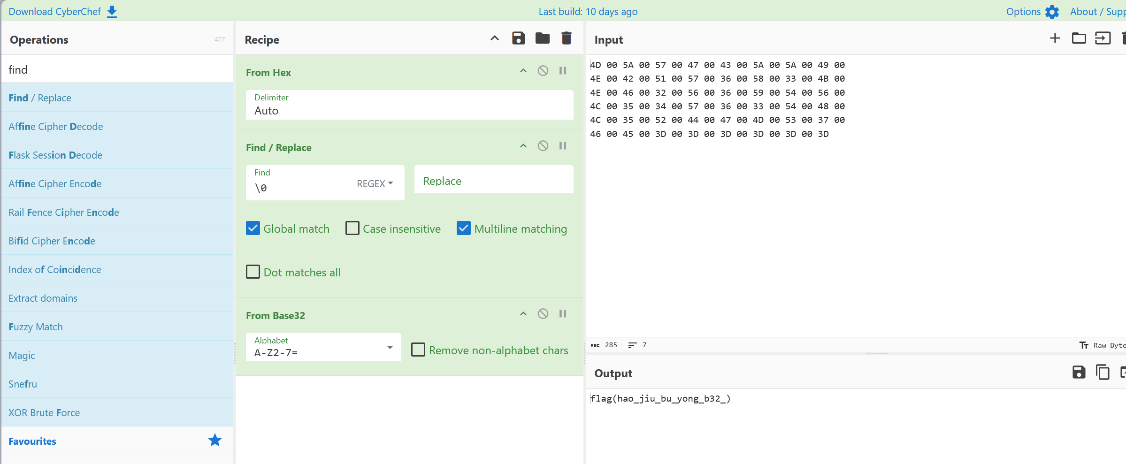Enable Case insensitive checkbox
The height and width of the screenshot is (464, 1126).
(x=352, y=228)
